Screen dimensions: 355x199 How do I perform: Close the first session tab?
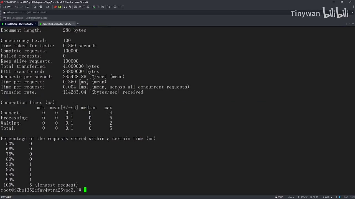(x=35, y=24)
